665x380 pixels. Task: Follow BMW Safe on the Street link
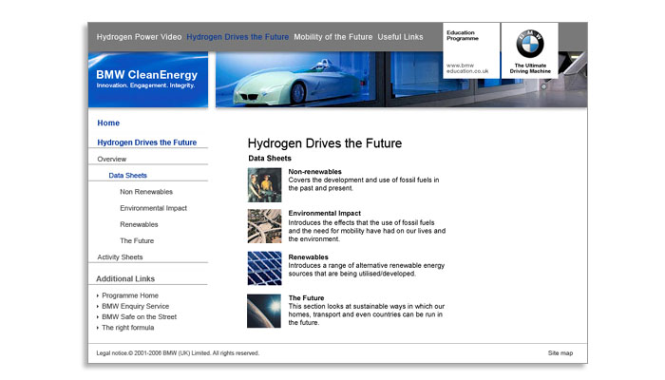point(139,316)
